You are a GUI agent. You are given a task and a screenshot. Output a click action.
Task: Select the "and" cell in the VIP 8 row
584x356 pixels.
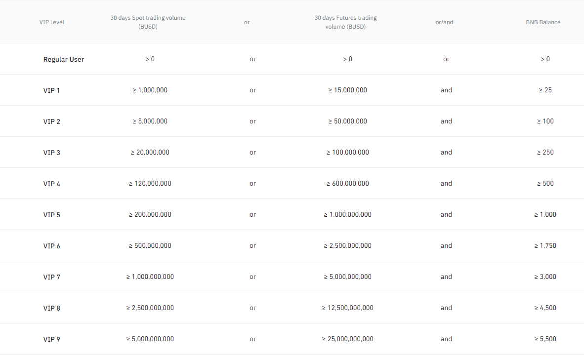[446, 308]
